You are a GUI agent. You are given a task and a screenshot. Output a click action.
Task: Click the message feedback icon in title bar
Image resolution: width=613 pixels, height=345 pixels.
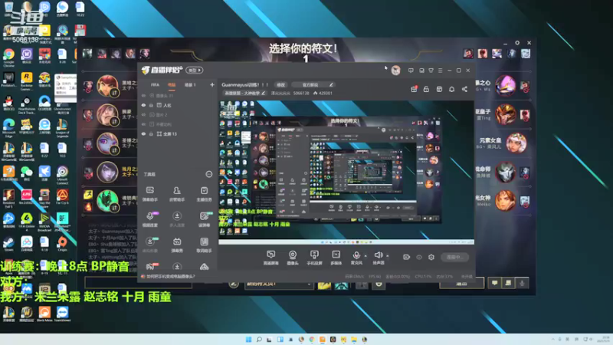click(x=411, y=71)
